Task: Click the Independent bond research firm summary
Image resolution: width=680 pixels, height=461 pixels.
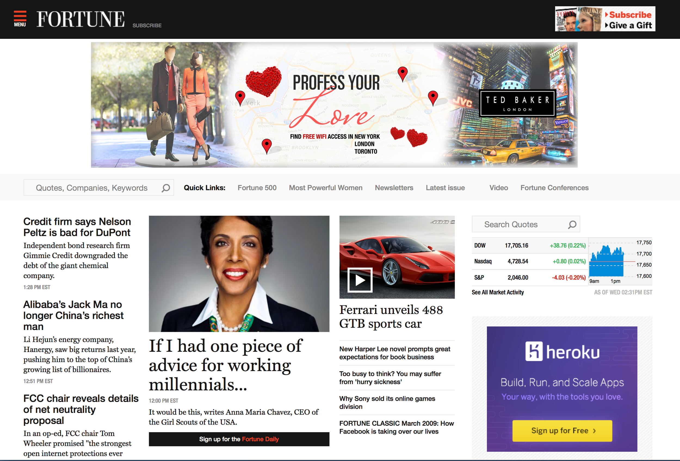Action: [x=77, y=260]
